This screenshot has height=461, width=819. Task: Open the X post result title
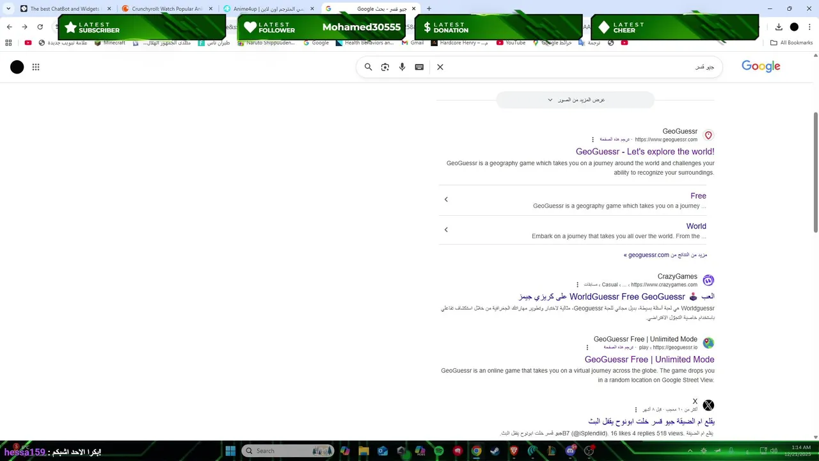click(651, 421)
